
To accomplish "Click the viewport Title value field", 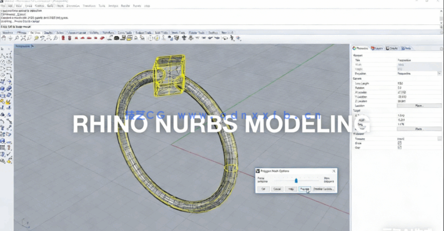I will (419, 60).
